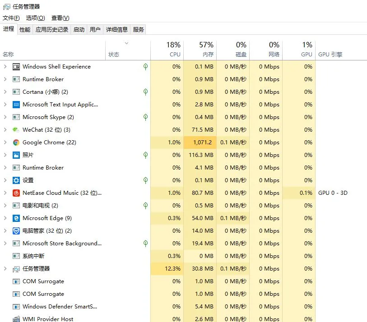Click the 电影和电视 process icon

tap(16, 206)
